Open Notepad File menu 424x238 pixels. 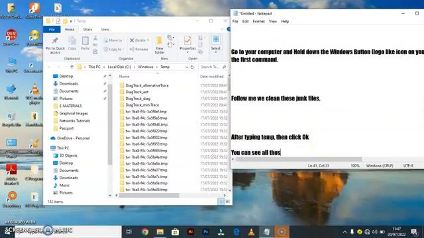[235, 21]
